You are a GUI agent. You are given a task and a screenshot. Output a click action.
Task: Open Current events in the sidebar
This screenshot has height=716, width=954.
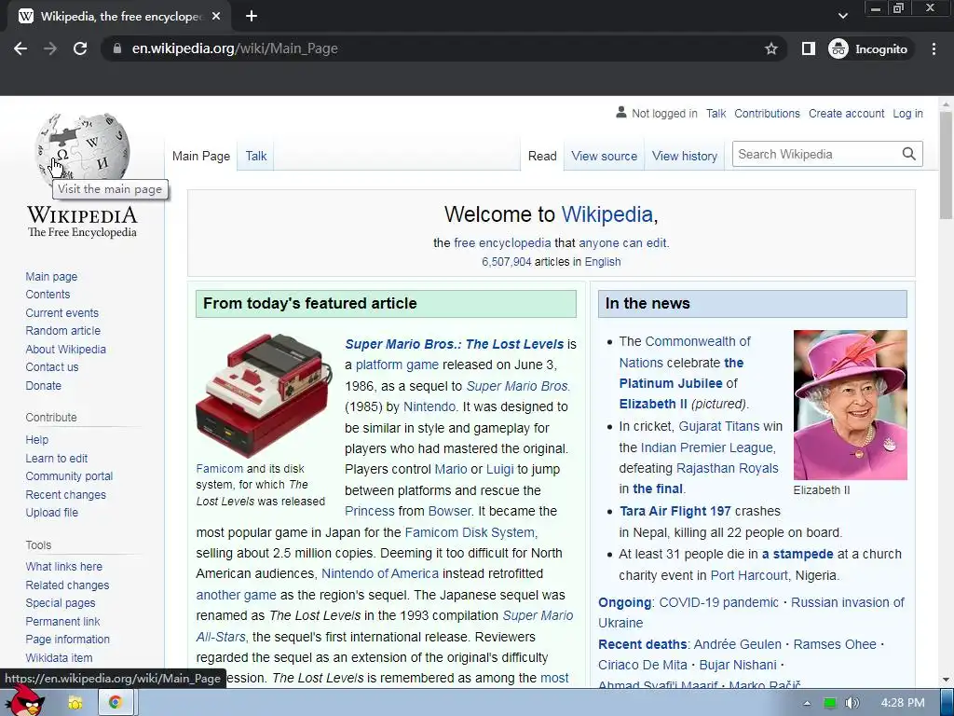point(62,312)
